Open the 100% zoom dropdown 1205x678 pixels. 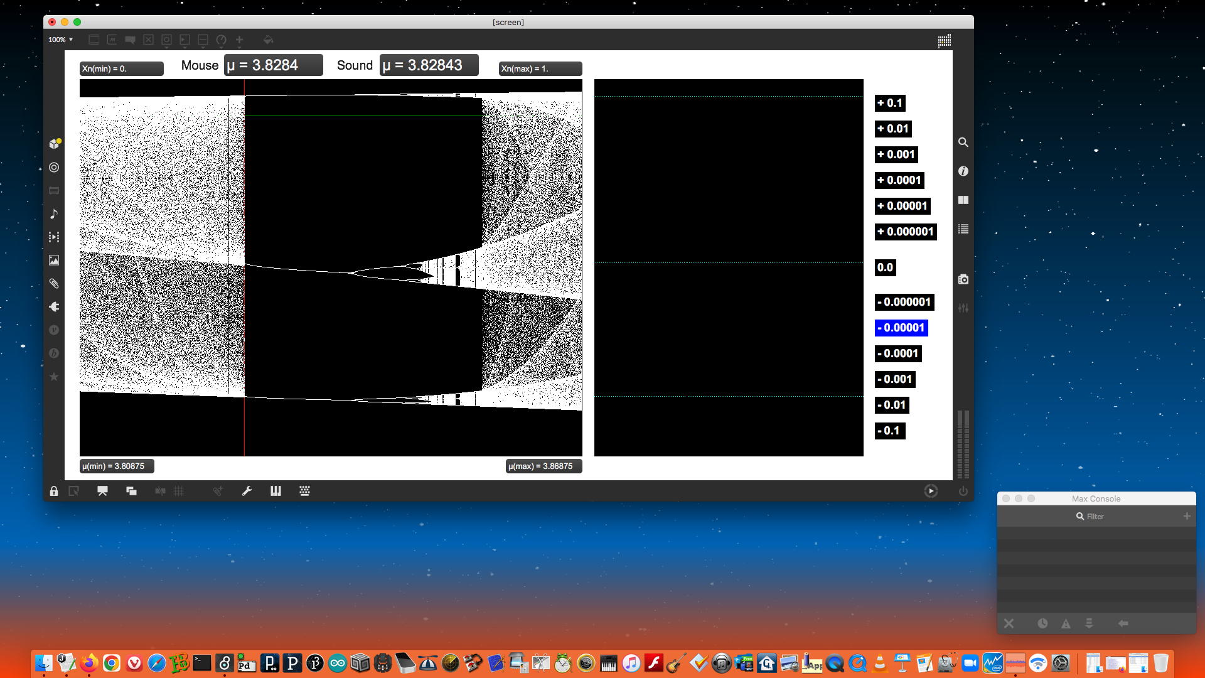60,40
